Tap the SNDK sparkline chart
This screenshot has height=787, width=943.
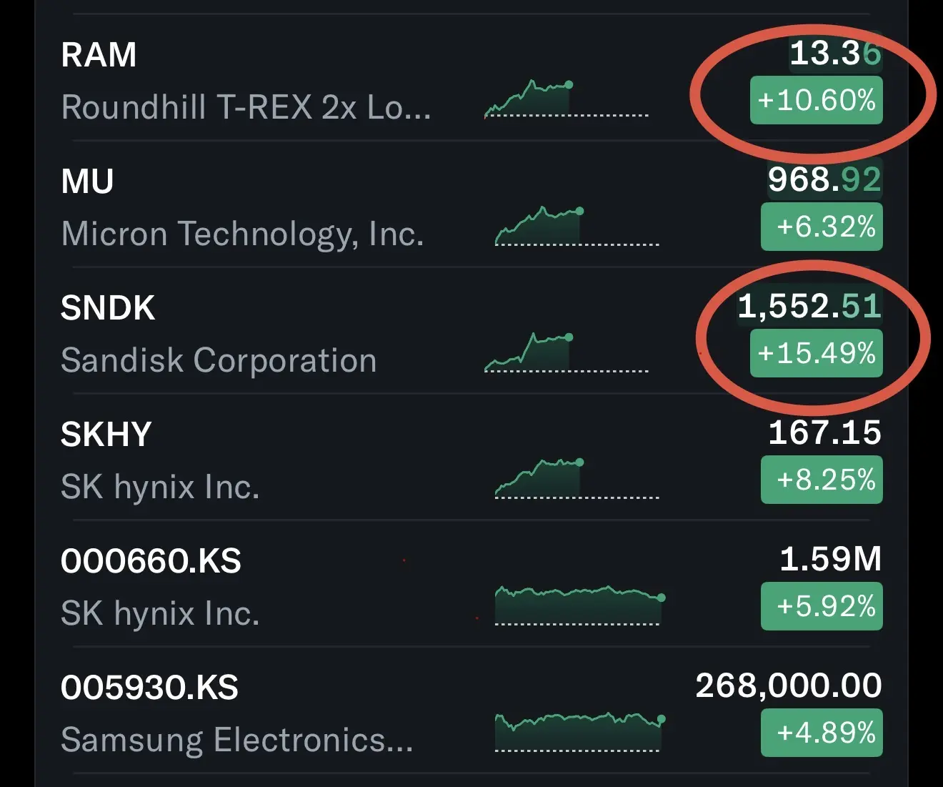point(566,352)
